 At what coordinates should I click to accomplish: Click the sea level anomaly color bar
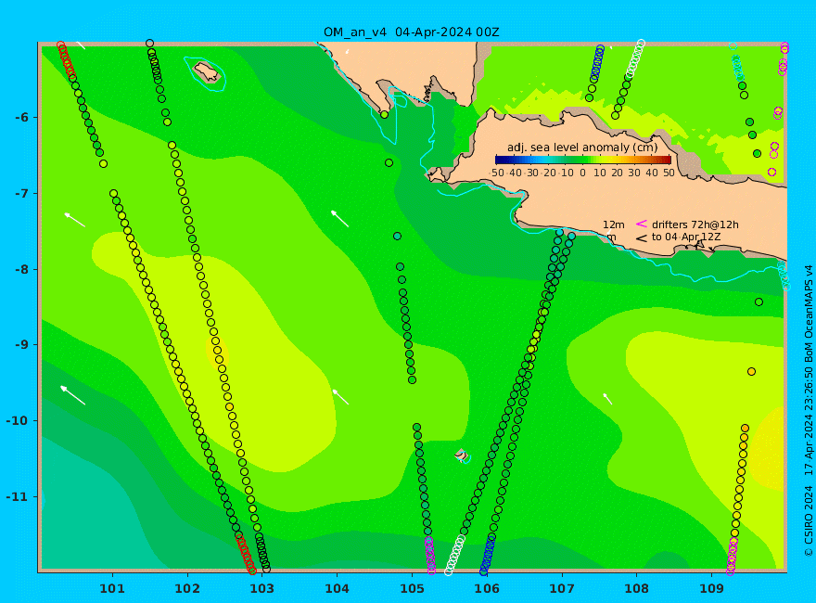[583, 160]
